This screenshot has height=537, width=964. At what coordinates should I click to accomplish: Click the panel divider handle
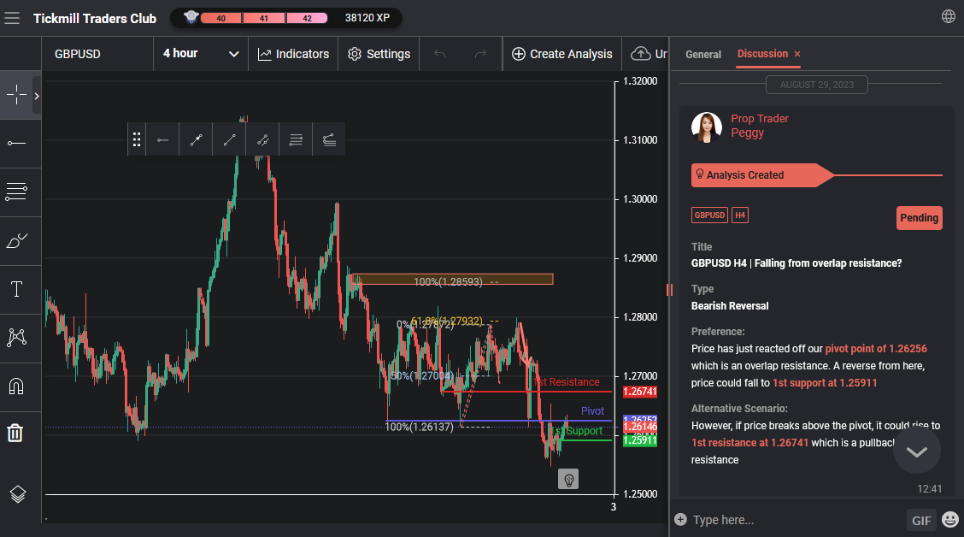pos(669,290)
